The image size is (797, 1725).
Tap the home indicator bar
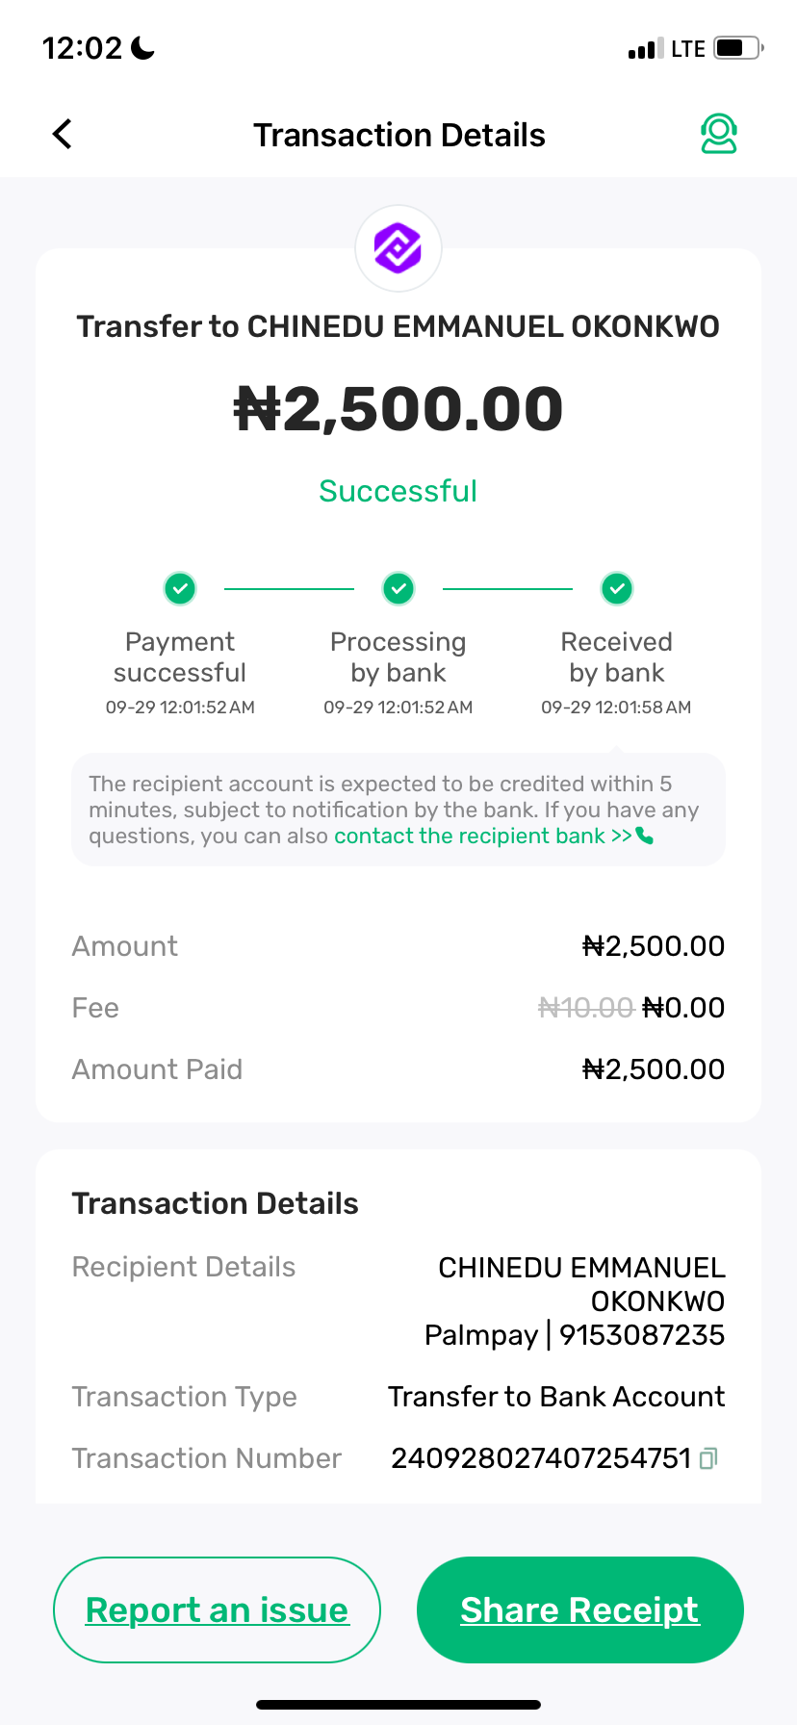tap(398, 1705)
